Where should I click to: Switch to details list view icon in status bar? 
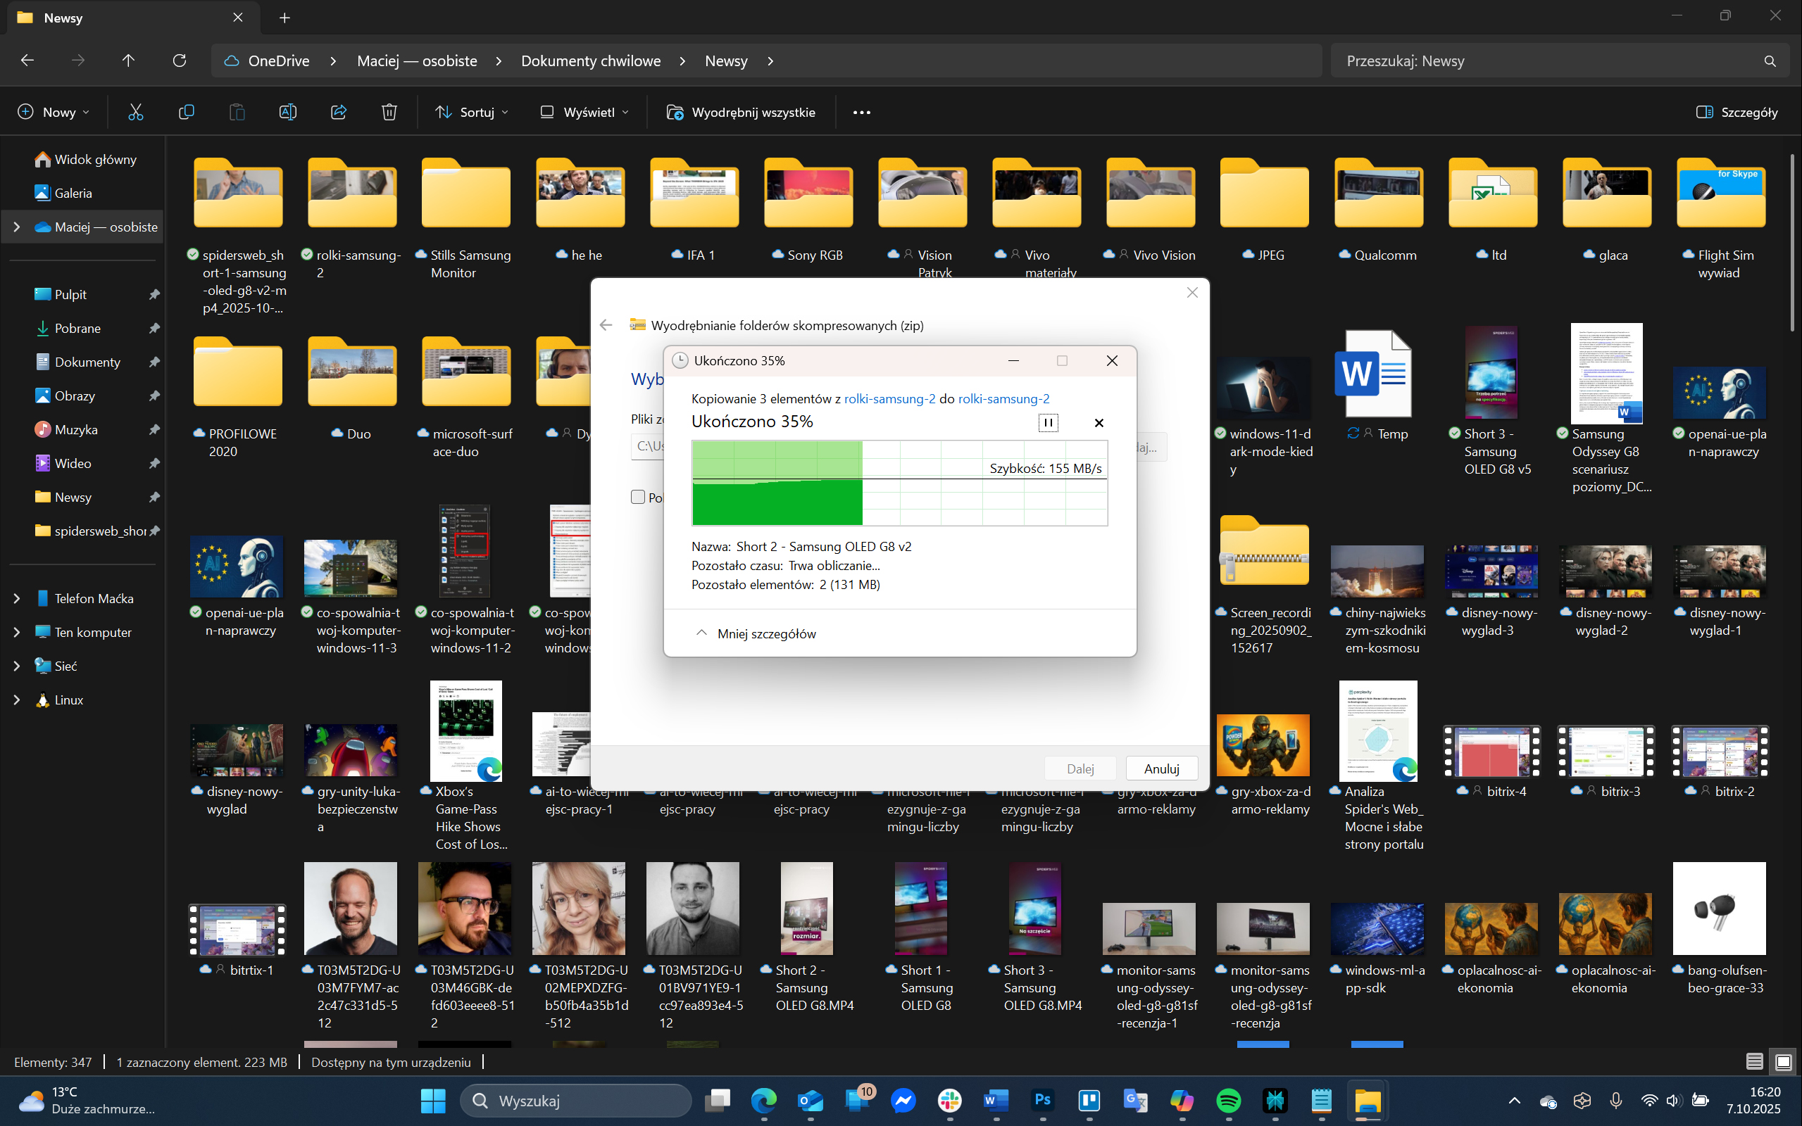coord(1754,1062)
